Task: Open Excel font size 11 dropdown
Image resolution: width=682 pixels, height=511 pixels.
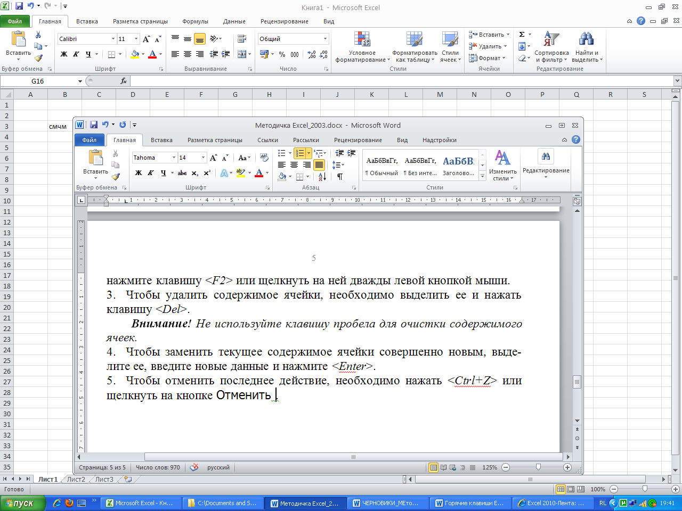Action: tap(136, 39)
